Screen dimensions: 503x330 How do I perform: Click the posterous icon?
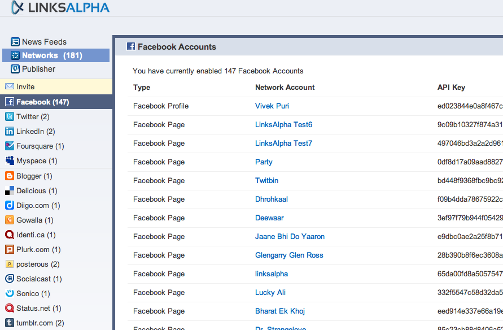tap(10, 264)
